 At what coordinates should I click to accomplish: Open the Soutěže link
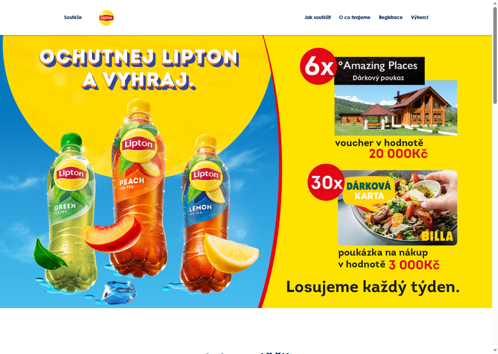click(x=73, y=18)
